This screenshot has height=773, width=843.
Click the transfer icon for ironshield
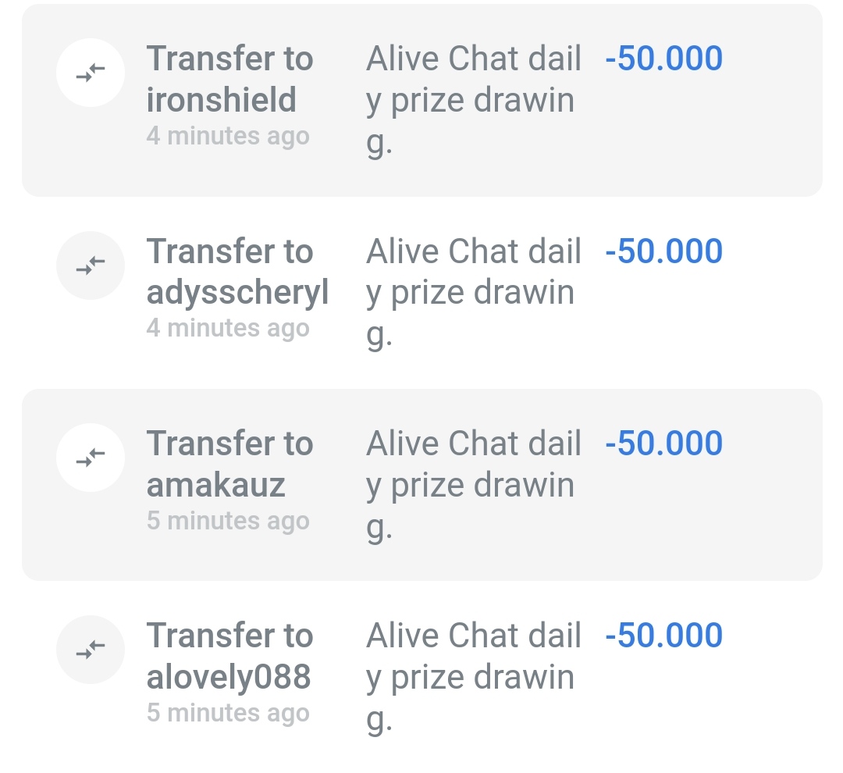point(91,73)
